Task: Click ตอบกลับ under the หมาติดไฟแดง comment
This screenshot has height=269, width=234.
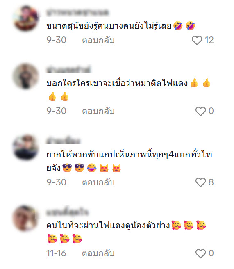Action: pos(98,111)
